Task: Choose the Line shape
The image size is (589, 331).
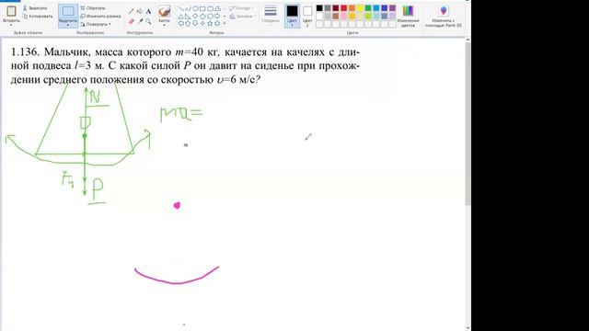Action: click(x=181, y=8)
